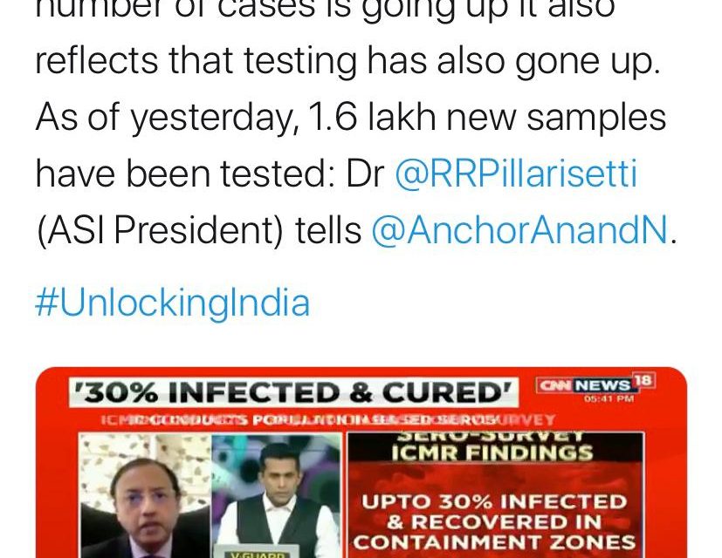722x558 pixels.
Task: Tap the news anchor's video panel
Action: 276,496
